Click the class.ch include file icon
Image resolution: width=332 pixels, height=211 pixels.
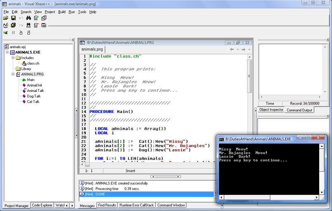24,63
